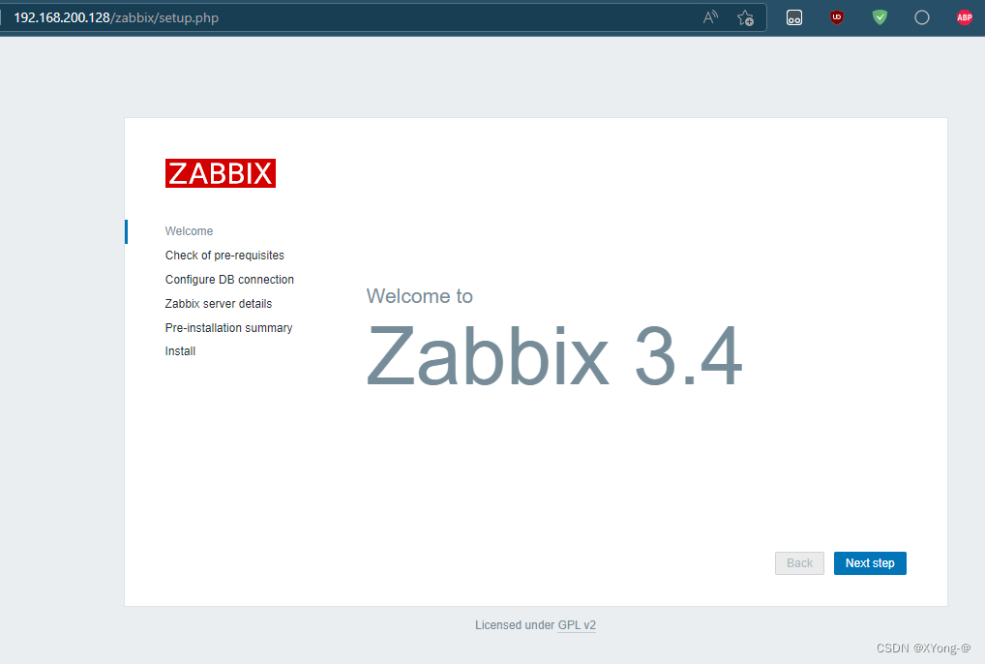Click the Zabbix 3.4 heading text

[x=554, y=356]
